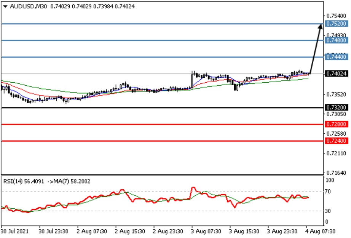Click the RSI scale value 100

click(x=330, y=180)
